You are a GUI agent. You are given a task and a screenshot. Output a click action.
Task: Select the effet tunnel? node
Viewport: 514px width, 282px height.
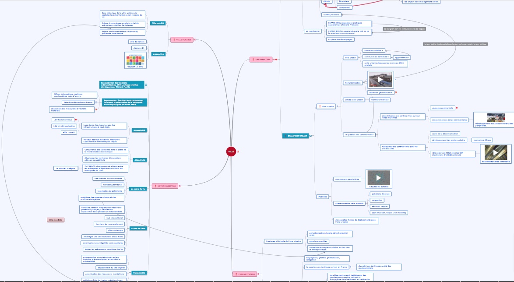[69, 133]
